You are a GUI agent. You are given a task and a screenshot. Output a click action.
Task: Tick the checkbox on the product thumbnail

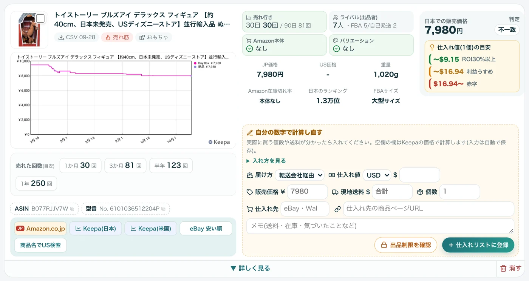tap(40, 18)
